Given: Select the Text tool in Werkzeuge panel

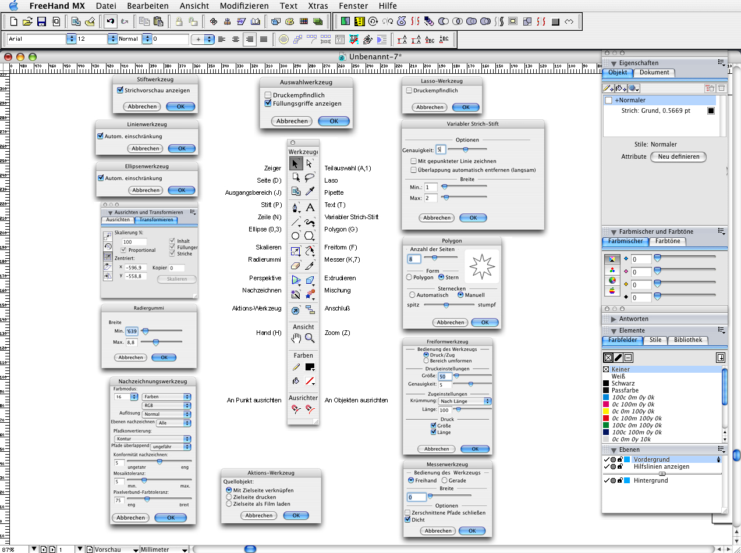Looking at the screenshot, I should (310, 208).
